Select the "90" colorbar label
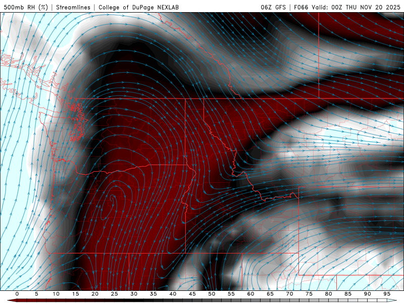The height and width of the screenshot is (303, 404). [367, 294]
